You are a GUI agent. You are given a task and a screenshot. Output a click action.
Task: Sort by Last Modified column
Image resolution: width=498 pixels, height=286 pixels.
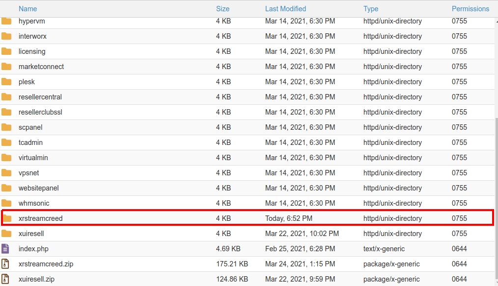[285, 9]
